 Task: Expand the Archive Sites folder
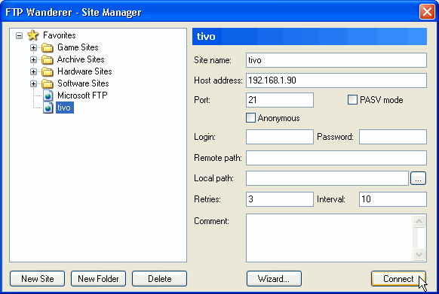coord(33,59)
